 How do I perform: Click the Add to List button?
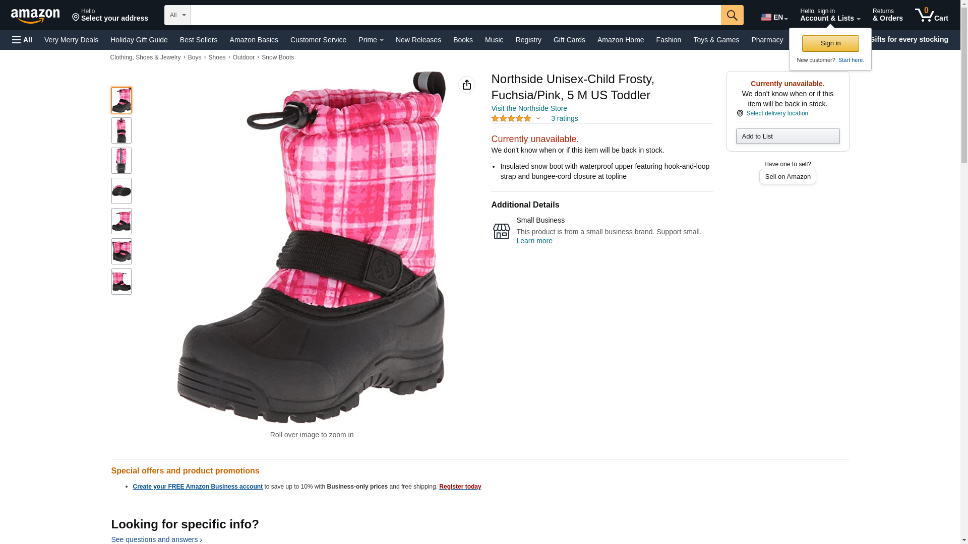(788, 136)
